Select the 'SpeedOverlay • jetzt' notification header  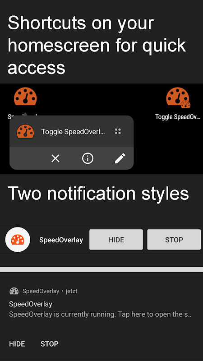point(50,291)
